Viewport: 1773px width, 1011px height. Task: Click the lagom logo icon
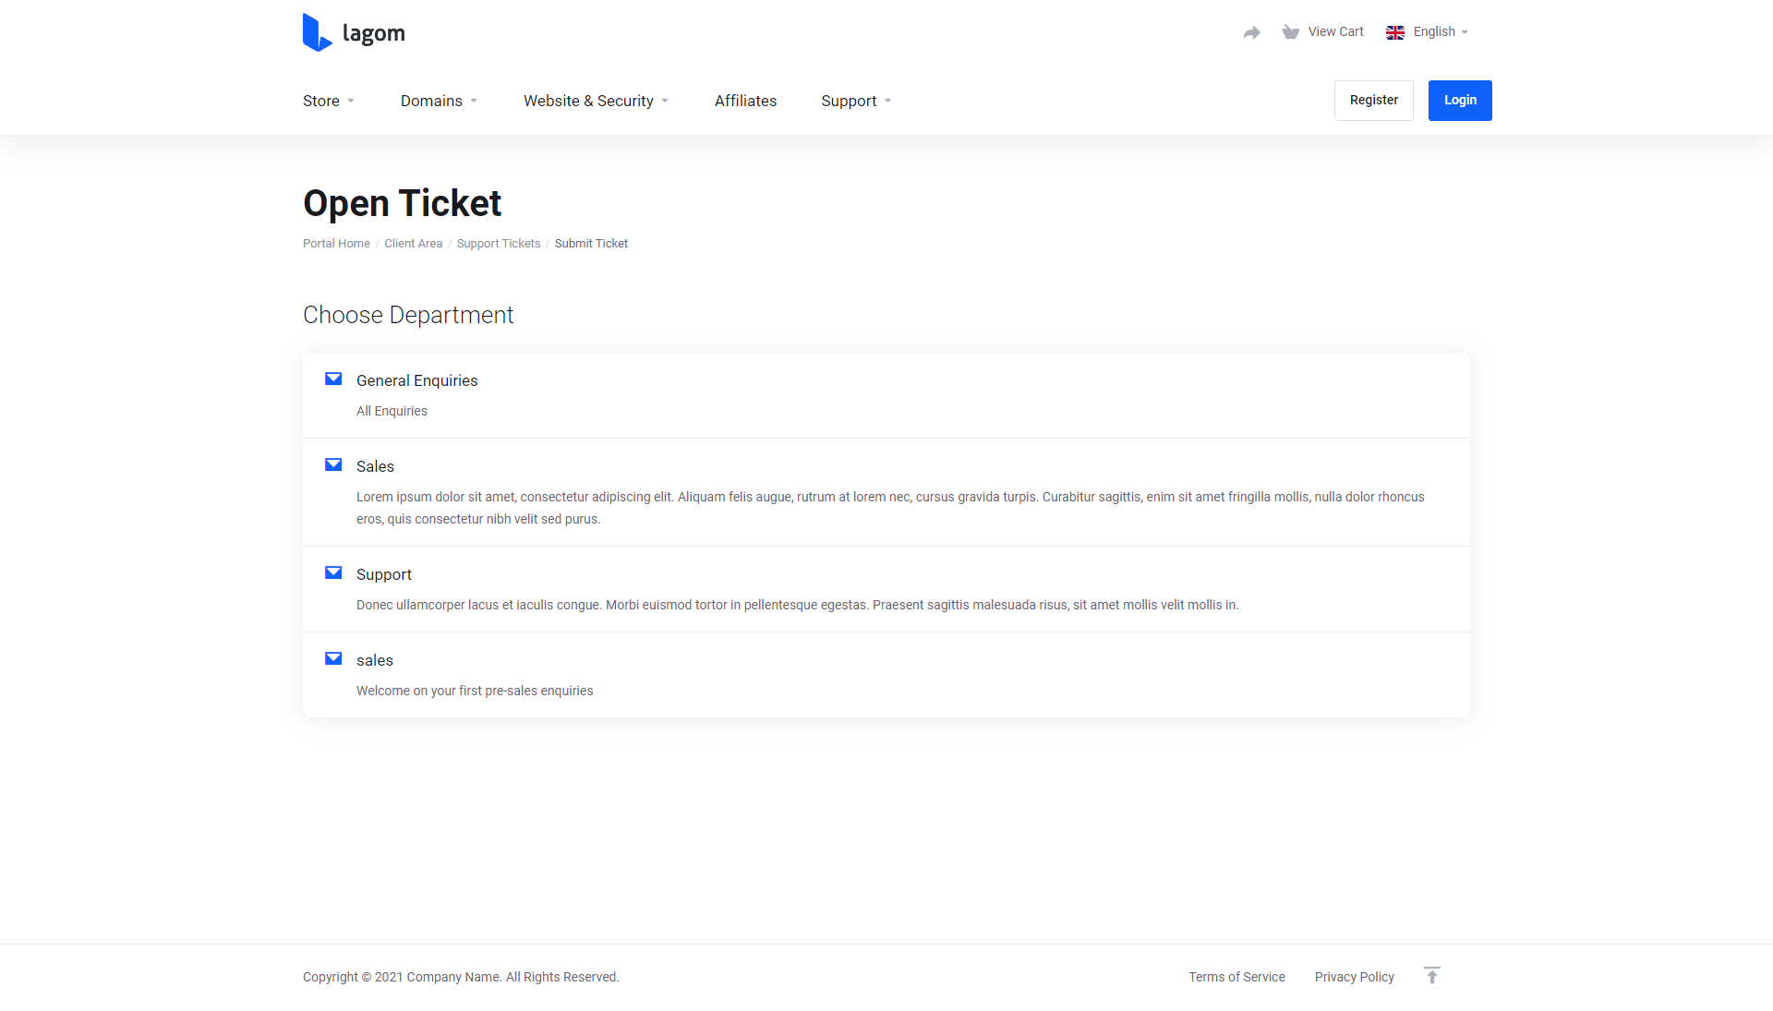[x=317, y=32]
